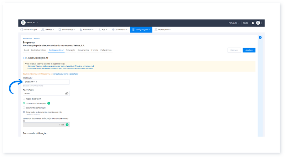This screenshot has width=285, height=158.
Task: Click the blue collapse side panel arrow
Action: [x=260, y=37]
